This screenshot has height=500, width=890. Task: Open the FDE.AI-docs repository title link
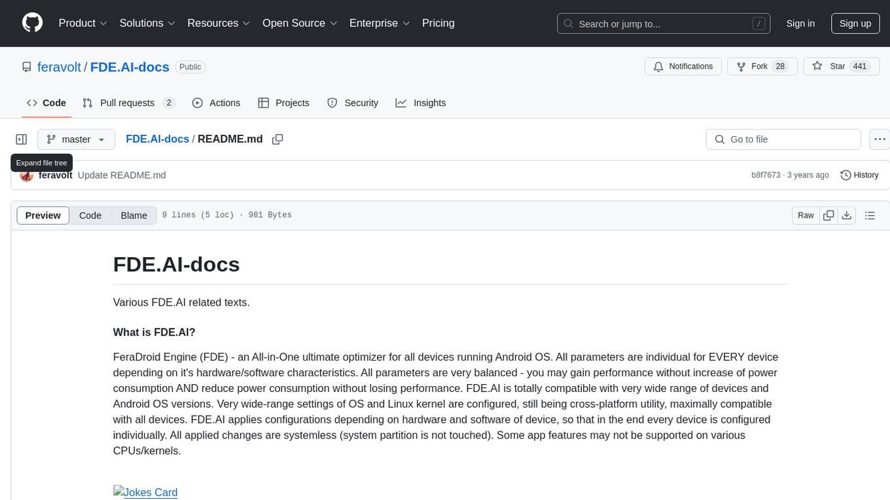(130, 67)
